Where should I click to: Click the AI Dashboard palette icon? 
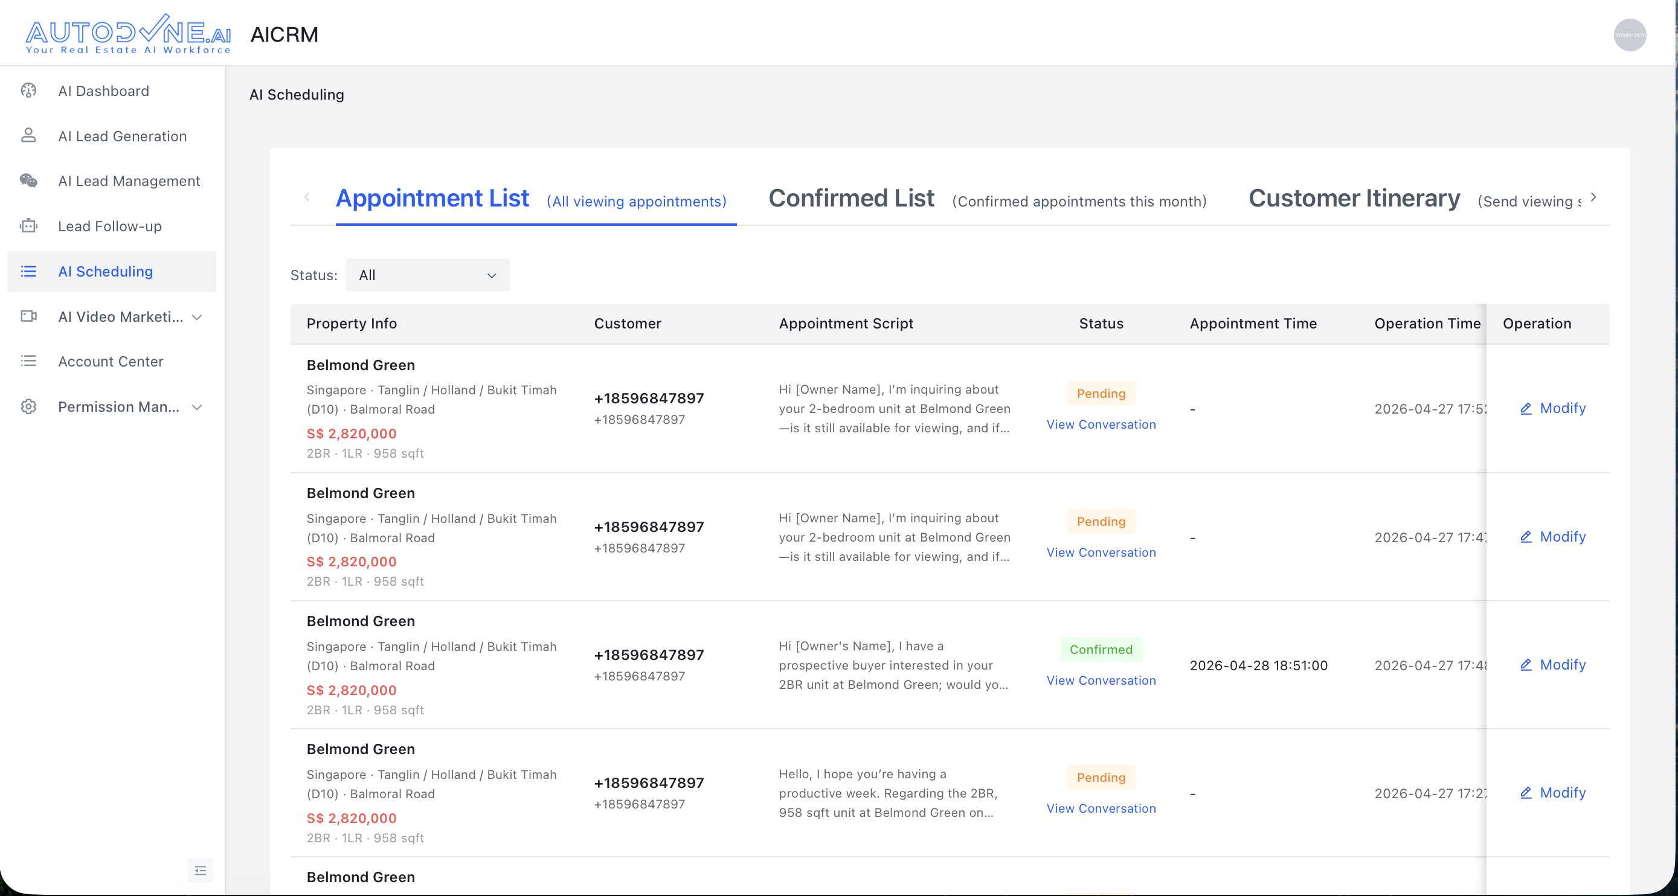pos(28,91)
